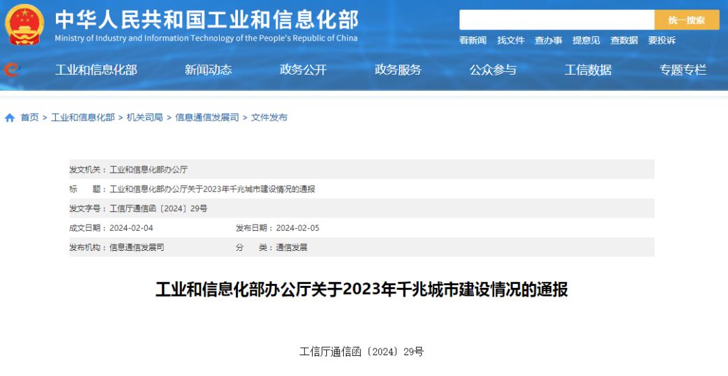
Task: Open the 政务公开 navigation menu
Action: coord(303,70)
